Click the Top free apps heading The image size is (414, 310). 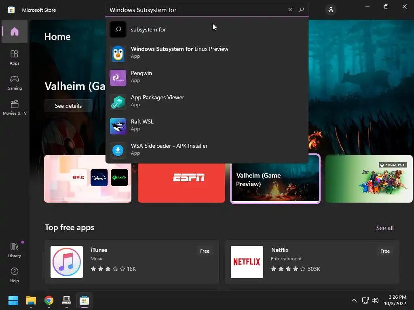(x=70, y=228)
